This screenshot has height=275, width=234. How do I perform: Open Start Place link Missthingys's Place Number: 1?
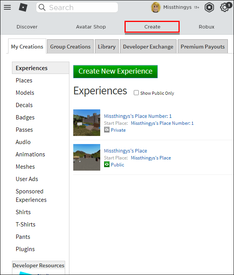[162, 123]
